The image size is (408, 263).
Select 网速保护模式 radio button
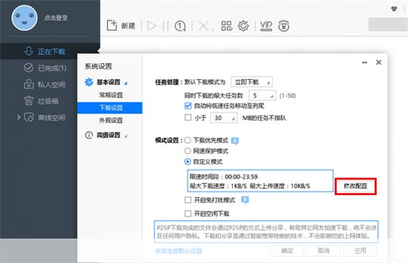(x=188, y=151)
